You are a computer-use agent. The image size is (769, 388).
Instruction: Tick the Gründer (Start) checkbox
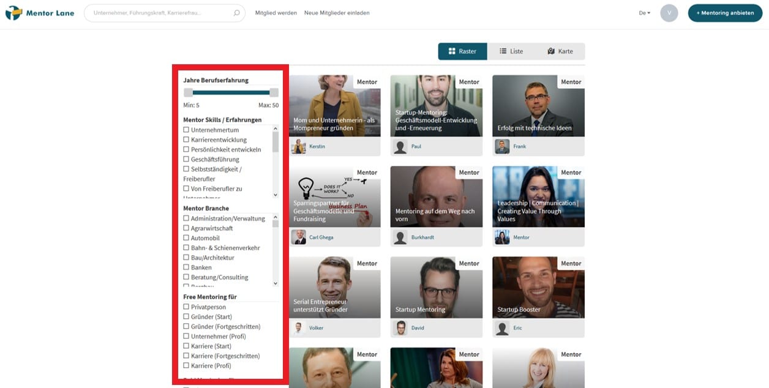point(186,317)
